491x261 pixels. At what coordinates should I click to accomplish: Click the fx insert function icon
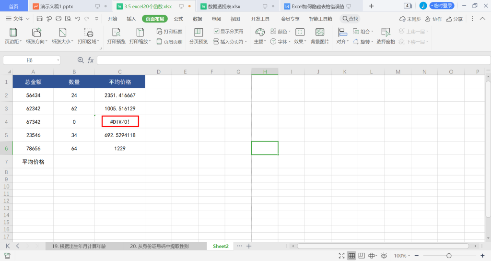click(x=91, y=60)
